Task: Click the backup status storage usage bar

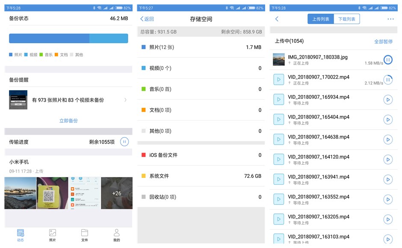Action: tap(68, 38)
